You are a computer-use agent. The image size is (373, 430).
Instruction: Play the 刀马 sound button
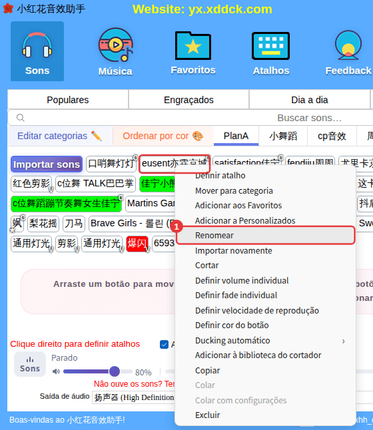[73, 224]
